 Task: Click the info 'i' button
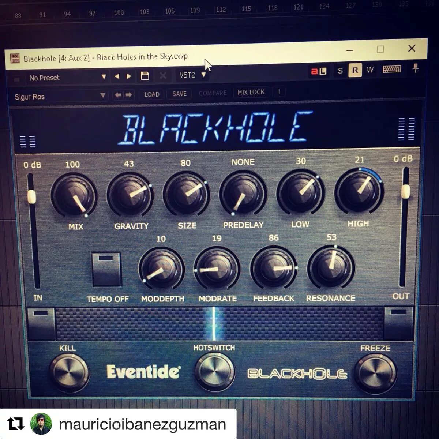tap(279, 91)
